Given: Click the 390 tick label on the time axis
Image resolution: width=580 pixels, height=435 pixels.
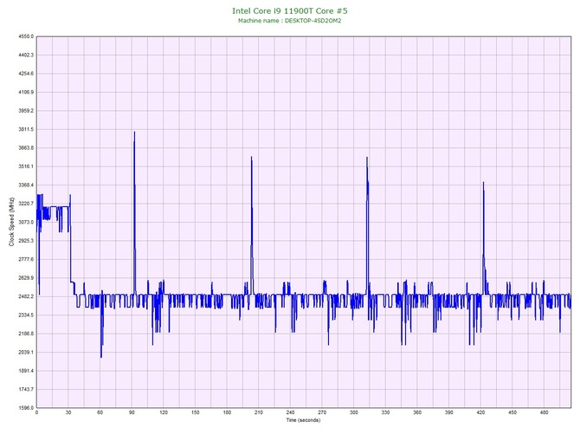Looking at the screenshot, I should click(449, 412).
